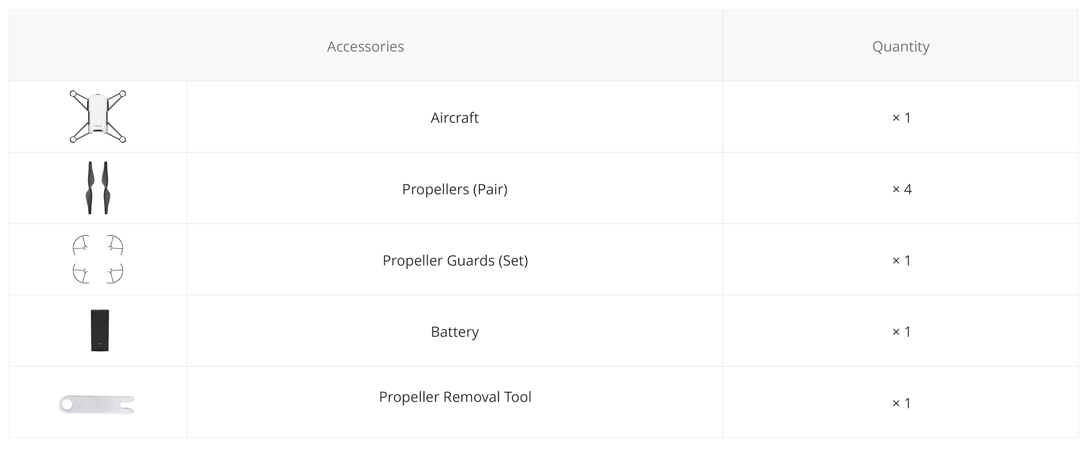Click the Accessories column header
The image size is (1088, 449).
365,46
